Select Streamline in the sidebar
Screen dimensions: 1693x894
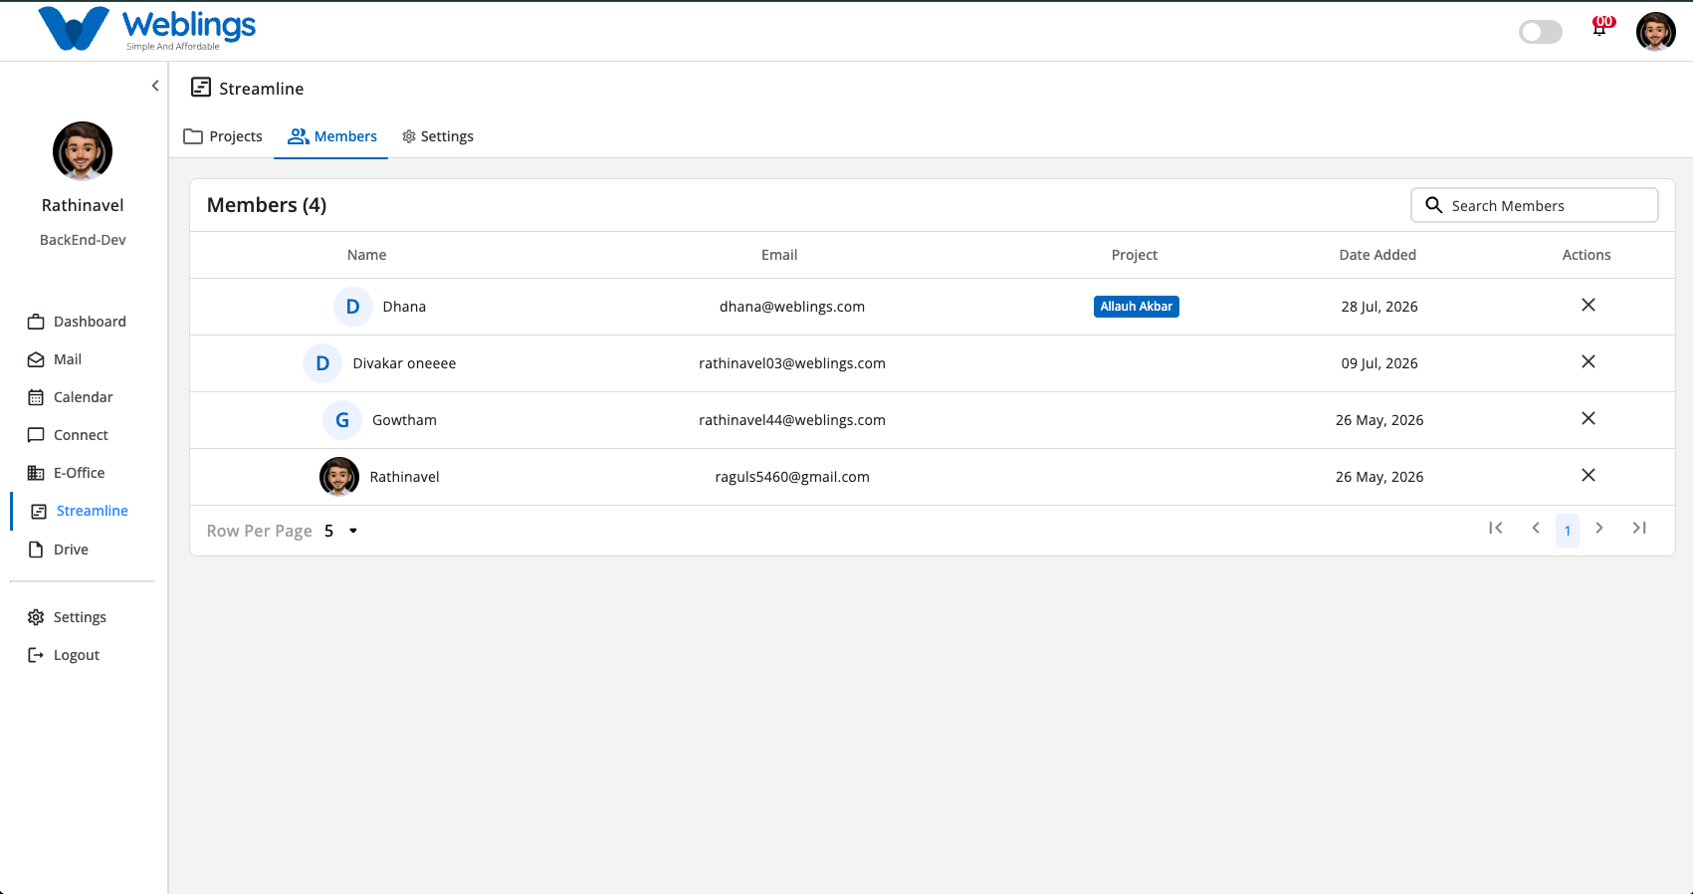80,511
